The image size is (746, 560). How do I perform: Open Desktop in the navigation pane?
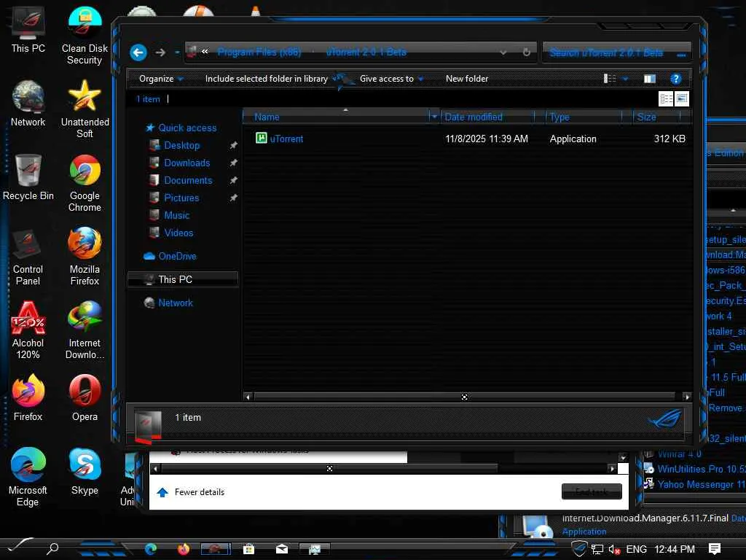point(175,145)
